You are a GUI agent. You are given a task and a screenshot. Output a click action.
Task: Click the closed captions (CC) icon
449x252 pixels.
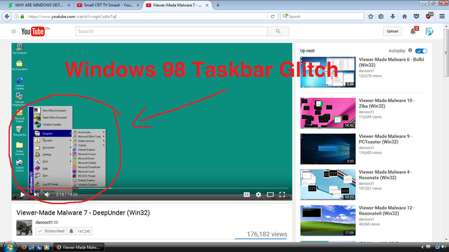tap(247, 194)
